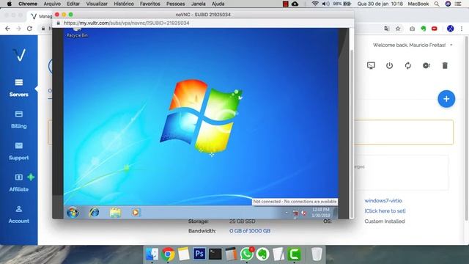469x264 pixels.
Task: Launch Internet Explorer from Windows taskbar
Action: coord(95,213)
